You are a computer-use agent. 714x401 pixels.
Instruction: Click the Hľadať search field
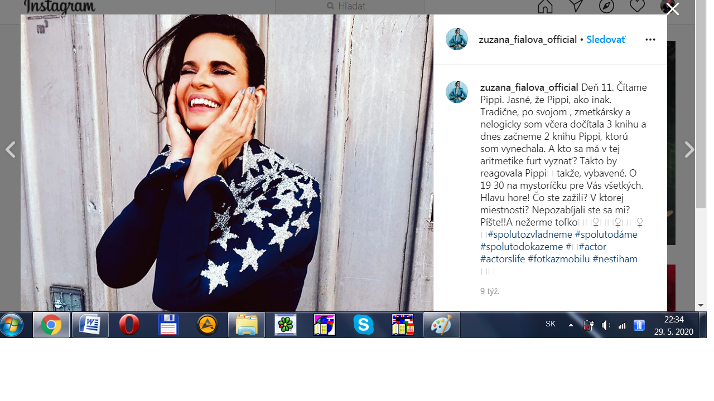coord(350,6)
